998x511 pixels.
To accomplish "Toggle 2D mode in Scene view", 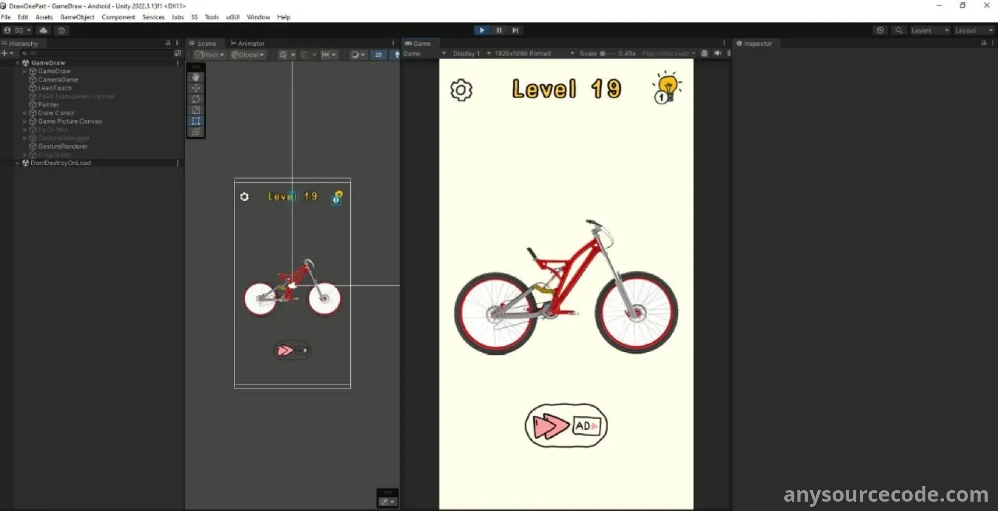I will [x=378, y=55].
